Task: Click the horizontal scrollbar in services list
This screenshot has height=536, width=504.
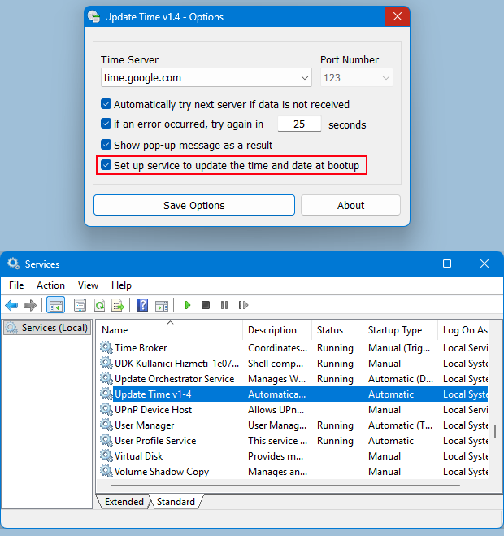Action: point(285,485)
